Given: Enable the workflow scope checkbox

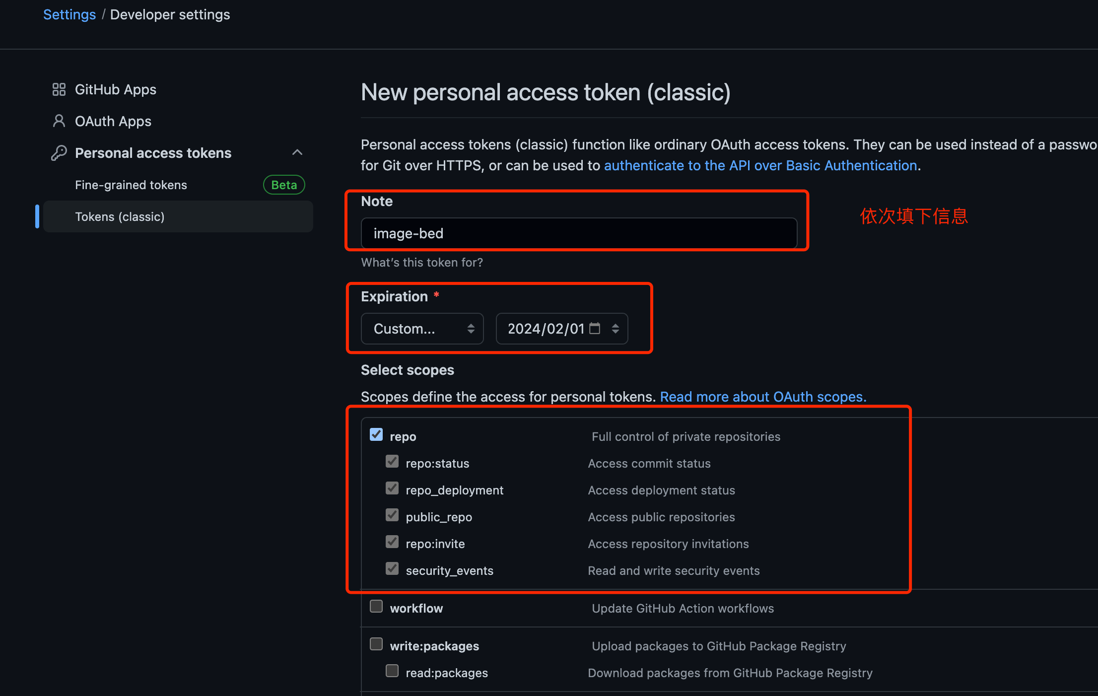Looking at the screenshot, I should [376, 606].
